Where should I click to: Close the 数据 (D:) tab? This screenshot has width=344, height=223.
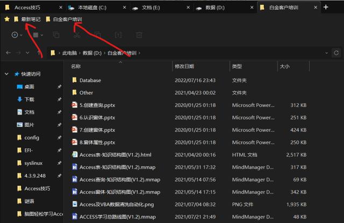252,8
